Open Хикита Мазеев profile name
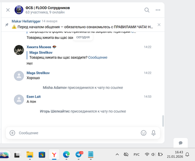The height and width of the screenshot is (161, 195). coord(39,47)
